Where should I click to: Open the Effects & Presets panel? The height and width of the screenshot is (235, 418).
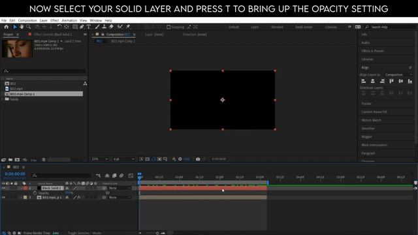coord(373,51)
